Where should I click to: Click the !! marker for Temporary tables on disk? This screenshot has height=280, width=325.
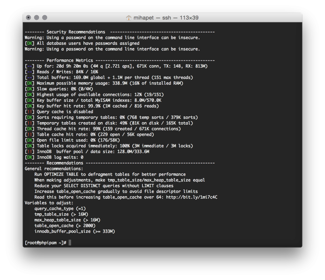(x=30, y=123)
